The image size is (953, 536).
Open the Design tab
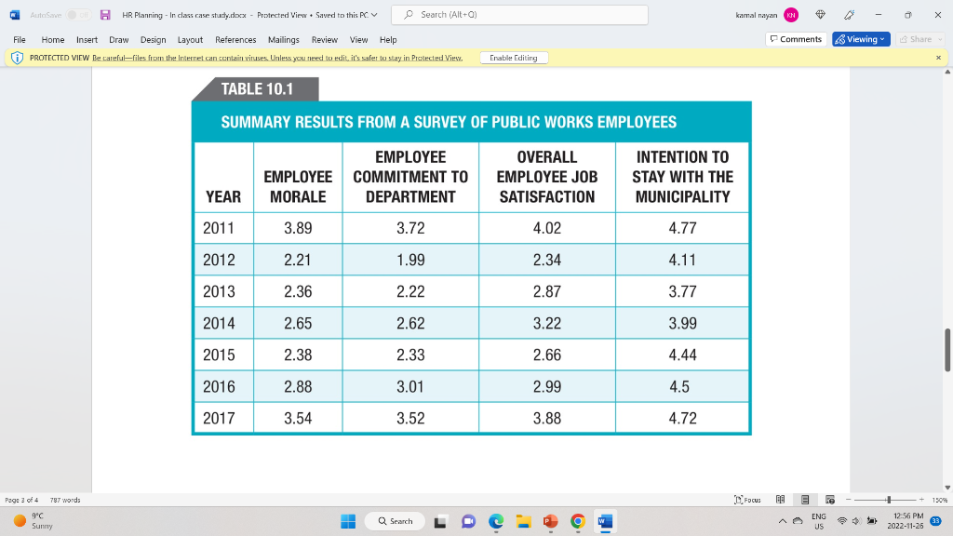click(154, 39)
